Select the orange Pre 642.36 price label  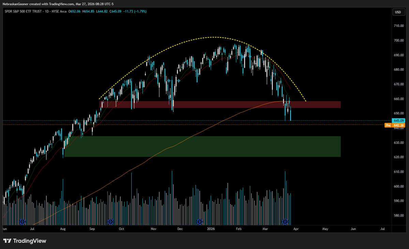395,125
